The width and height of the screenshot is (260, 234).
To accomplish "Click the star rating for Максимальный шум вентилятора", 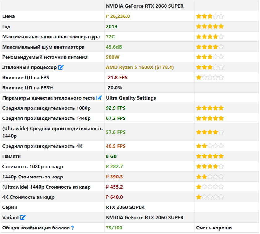I will pos(210,47).
